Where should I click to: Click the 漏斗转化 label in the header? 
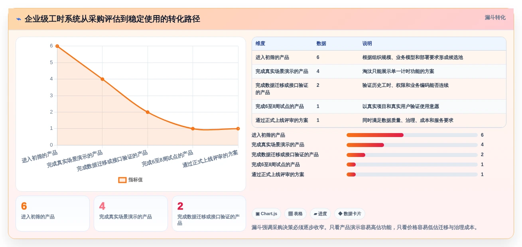495,18
